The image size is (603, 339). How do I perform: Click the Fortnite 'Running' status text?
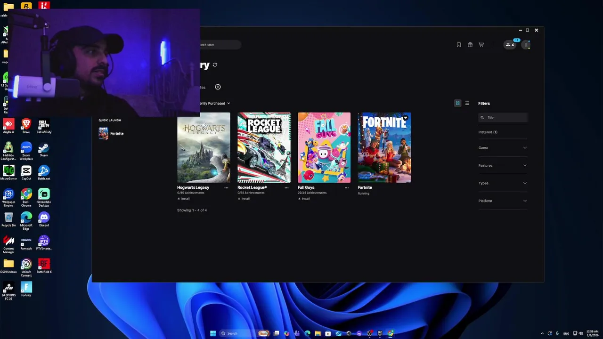pos(364,194)
